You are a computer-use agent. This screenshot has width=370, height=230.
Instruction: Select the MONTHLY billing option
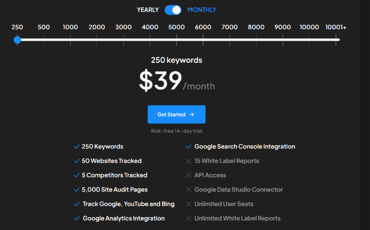pos(202,10)
